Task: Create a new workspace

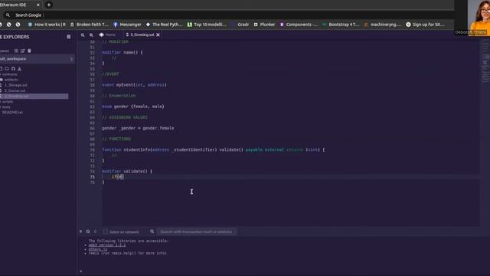Action: point(16,51)
